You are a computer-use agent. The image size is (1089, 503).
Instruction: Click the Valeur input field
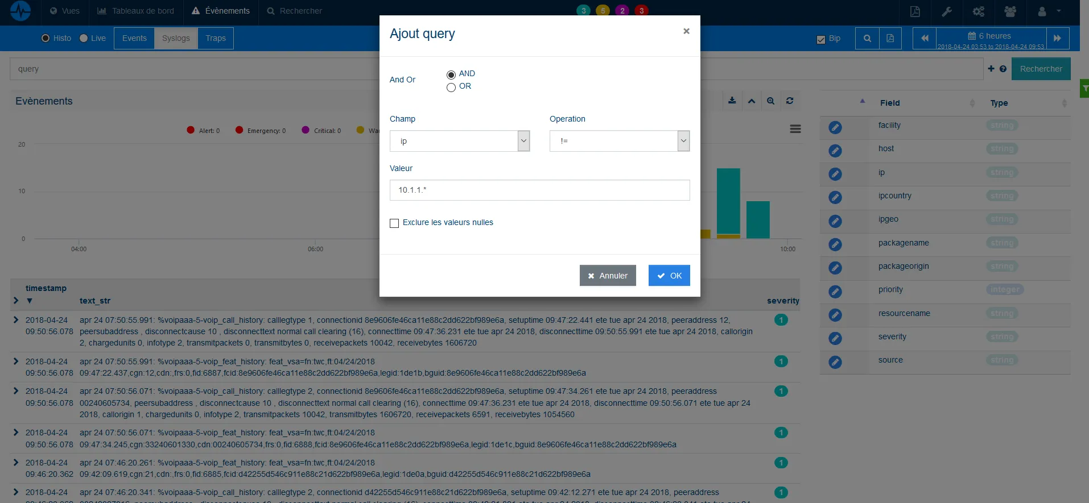tap(539, 190)
